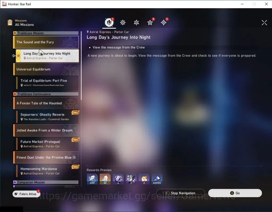Inspect the 400 Trailblaze EXP reward
The image size is (272, 212).
click(92, 179)
